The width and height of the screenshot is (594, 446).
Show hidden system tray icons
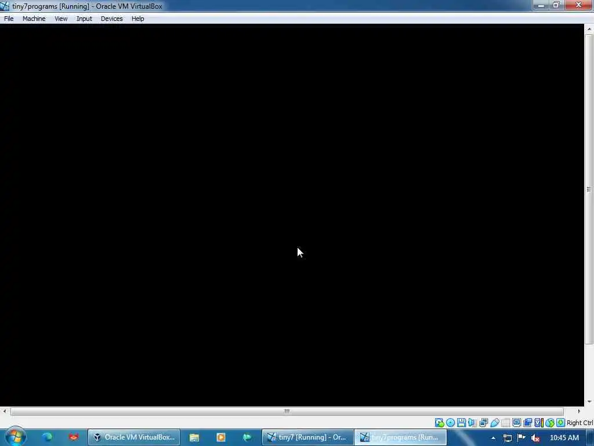point(493,438)
